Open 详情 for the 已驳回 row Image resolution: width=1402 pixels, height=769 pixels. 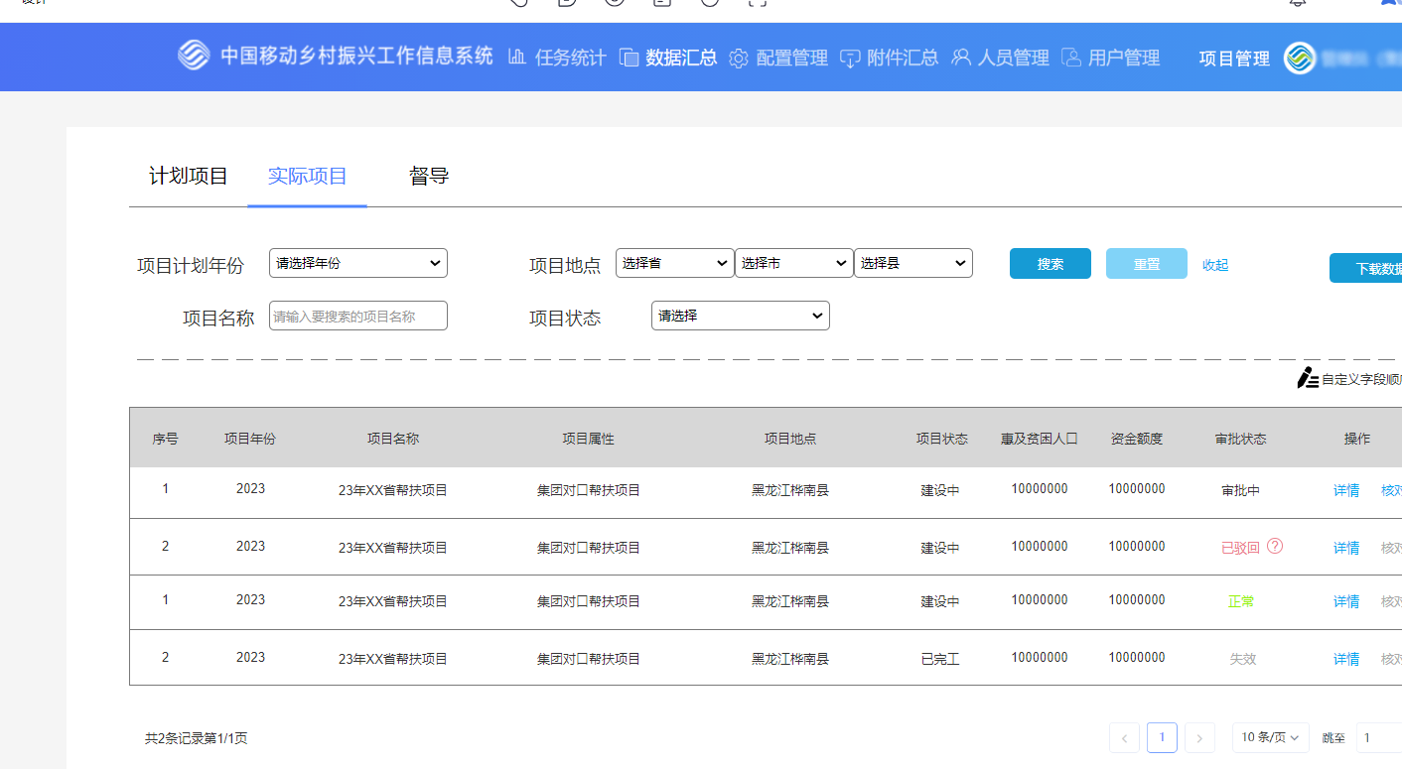(1346, 548)
